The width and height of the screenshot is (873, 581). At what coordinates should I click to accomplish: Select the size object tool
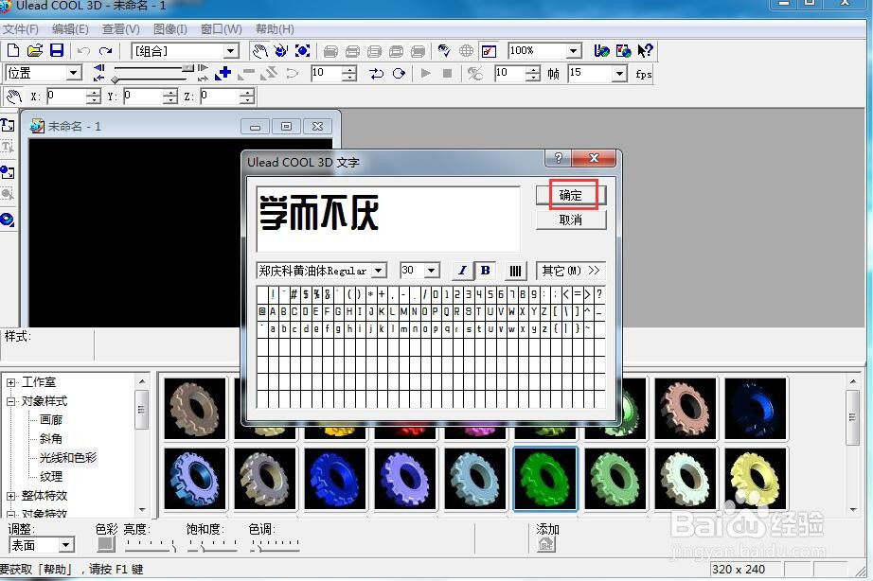302,51
